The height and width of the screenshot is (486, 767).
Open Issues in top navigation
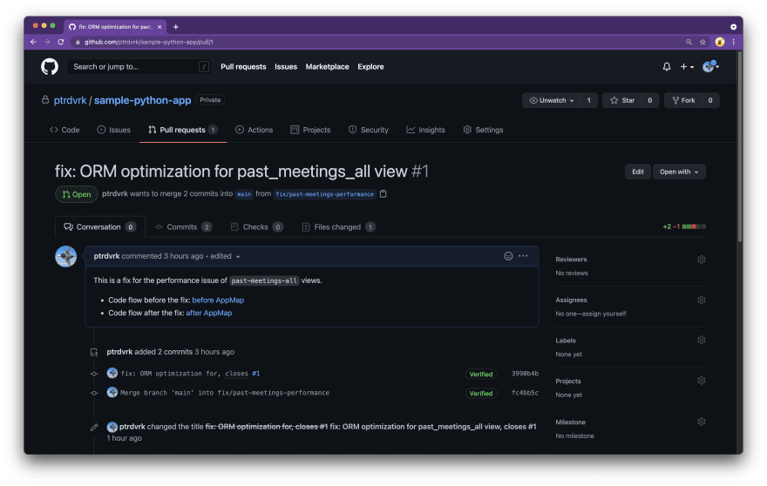coord(286,67)
